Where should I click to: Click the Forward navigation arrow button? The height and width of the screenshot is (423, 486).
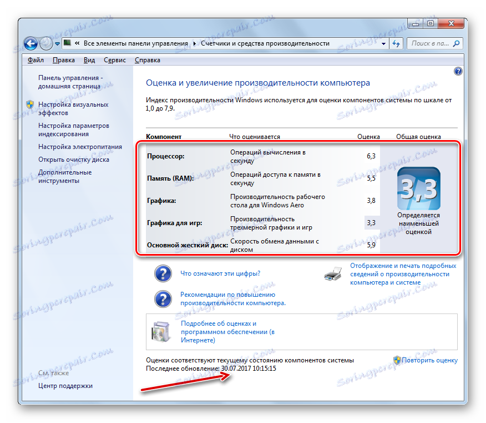pos(47,43)
